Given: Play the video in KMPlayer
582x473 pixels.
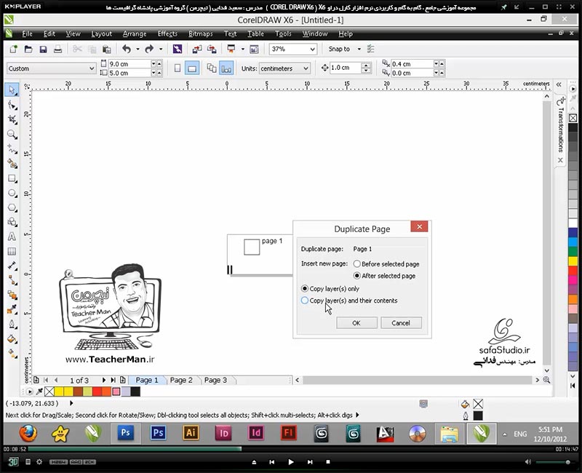Looking at the screenshot, I should coord(290,462).
